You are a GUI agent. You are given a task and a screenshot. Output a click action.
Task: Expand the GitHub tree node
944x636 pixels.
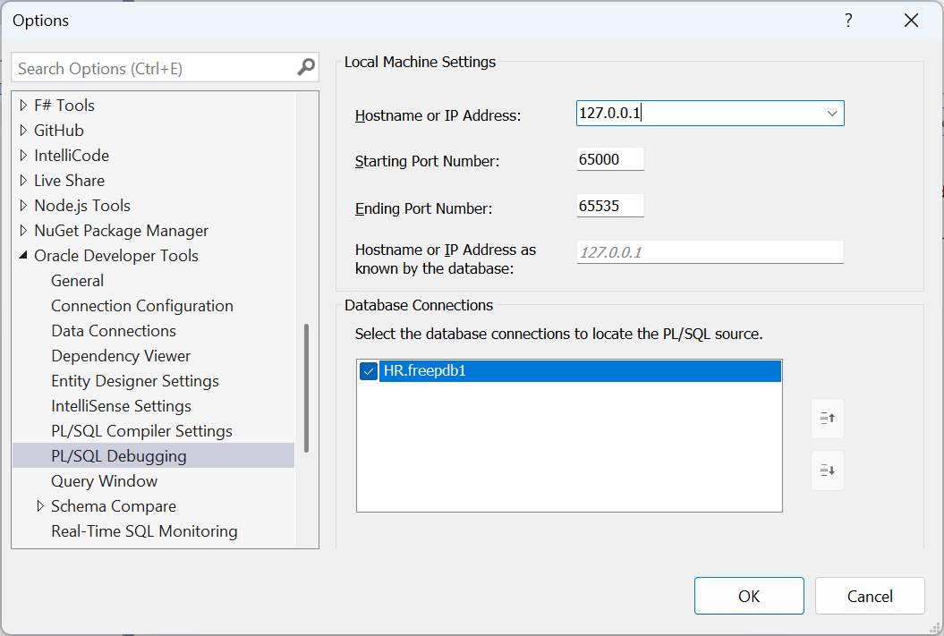21,130
